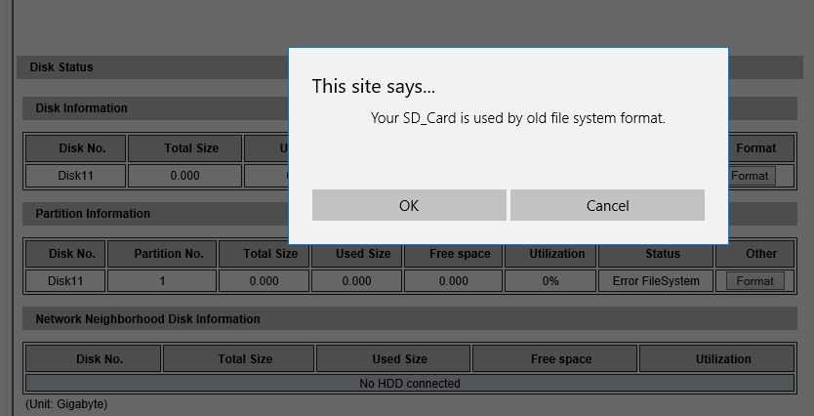Select Disk11 cell in Disk Information table

point(75,176)
